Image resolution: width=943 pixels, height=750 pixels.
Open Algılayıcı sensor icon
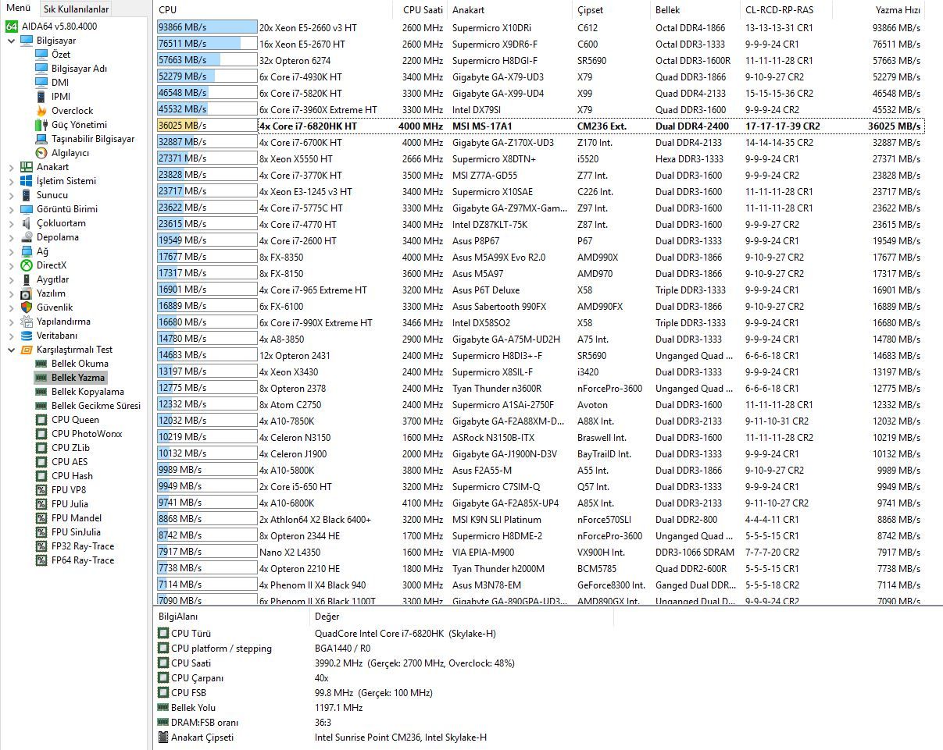tap(41, 153)
